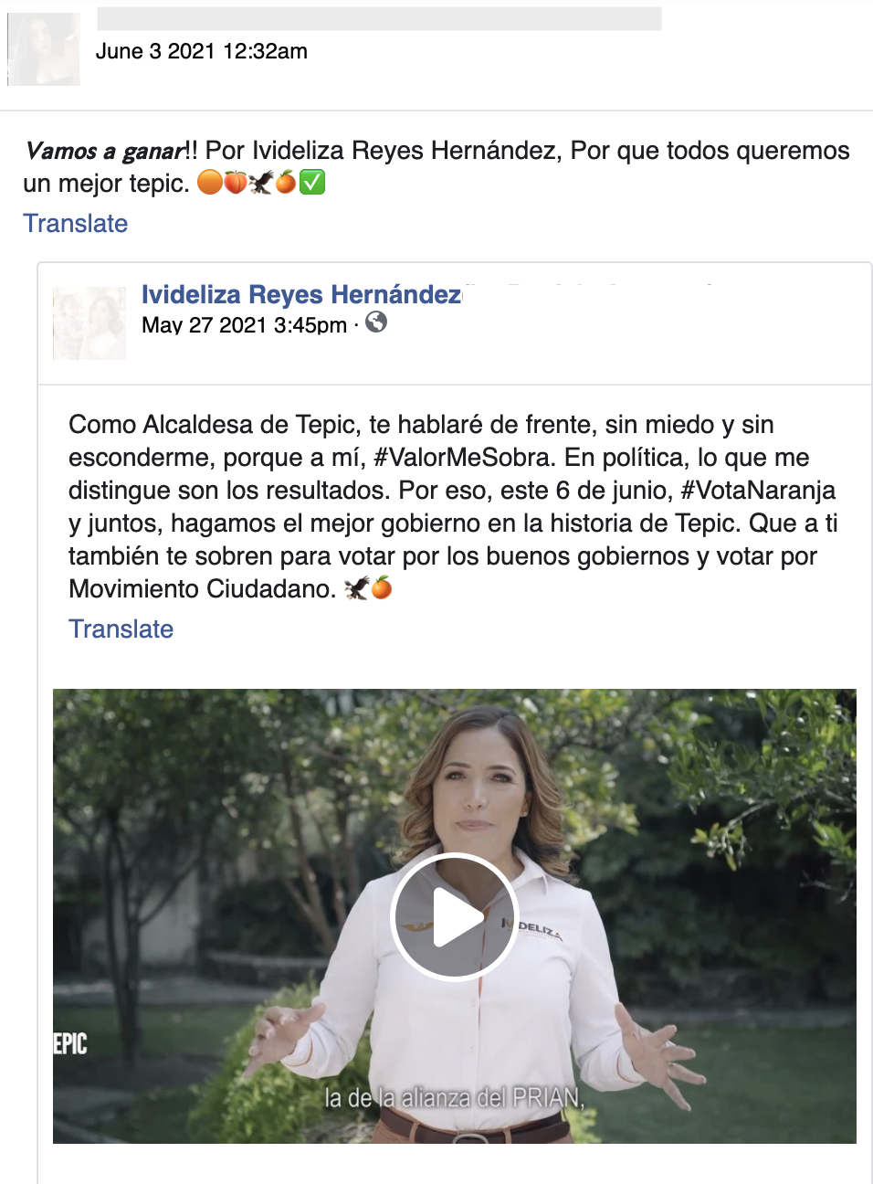
Task: Open Ivideliza Reyes Hernández profile link
Action: point(301,294)
